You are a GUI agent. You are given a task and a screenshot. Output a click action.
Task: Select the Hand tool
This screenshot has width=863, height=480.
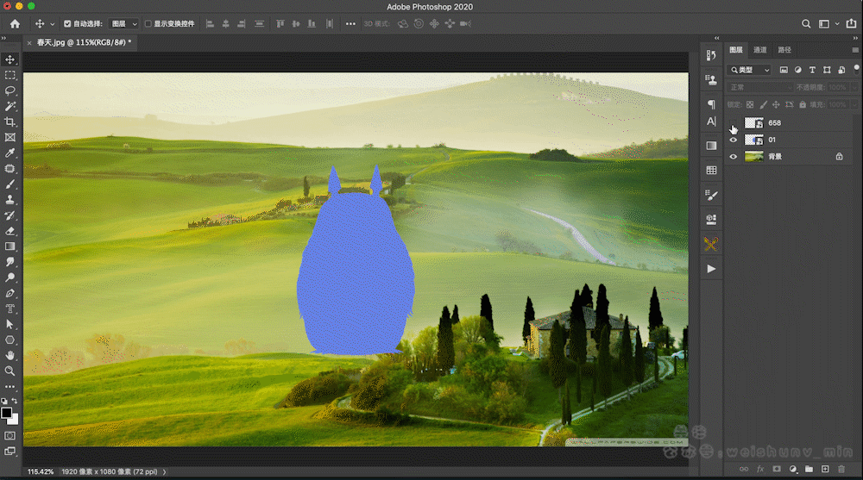click(9, 355)
